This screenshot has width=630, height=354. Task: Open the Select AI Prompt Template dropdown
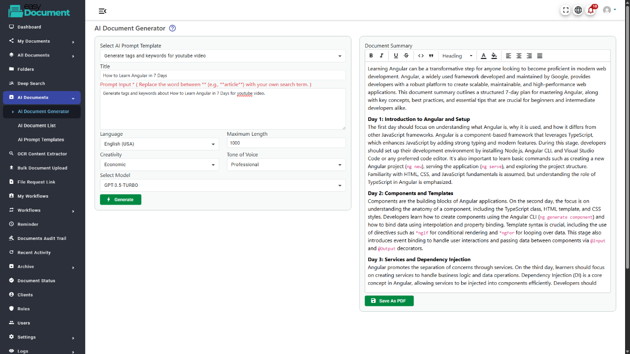click(222, 56)
